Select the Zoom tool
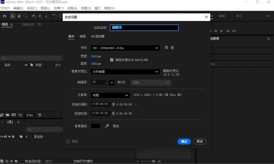The image size is (274, 164). point(25,16)
